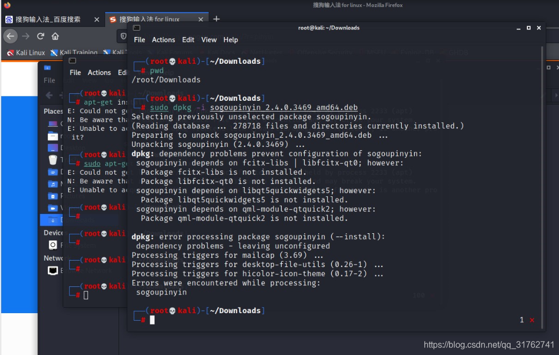Click the cursor in the back terminal prompt
Image resolution: width=559 pixels, height=355 pixels.
click(x=86, y=295)
